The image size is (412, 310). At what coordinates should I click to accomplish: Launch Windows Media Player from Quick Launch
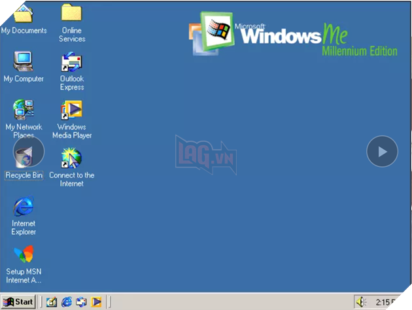(x=96, y=302)
